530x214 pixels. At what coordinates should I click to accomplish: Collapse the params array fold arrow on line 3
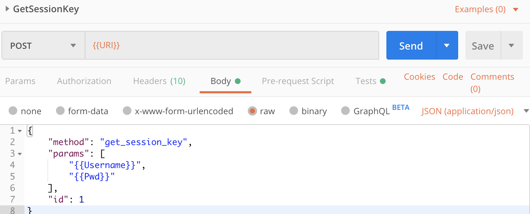pos(19,154)
